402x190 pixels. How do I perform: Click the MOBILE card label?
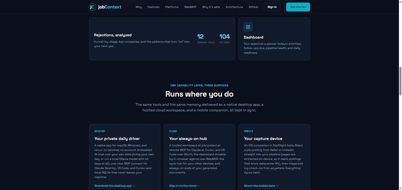click(248, 131)
